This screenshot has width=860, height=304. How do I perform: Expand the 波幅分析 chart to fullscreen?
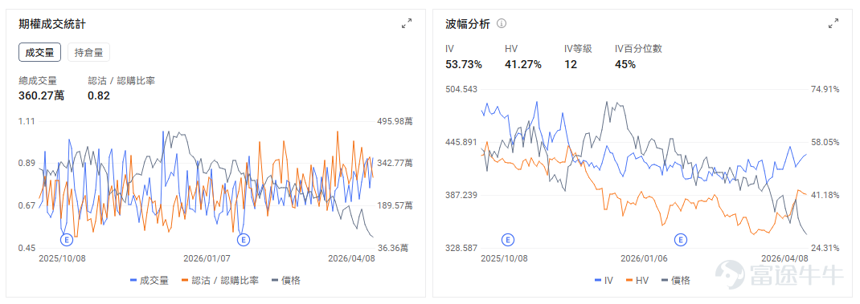pos(833,23)
